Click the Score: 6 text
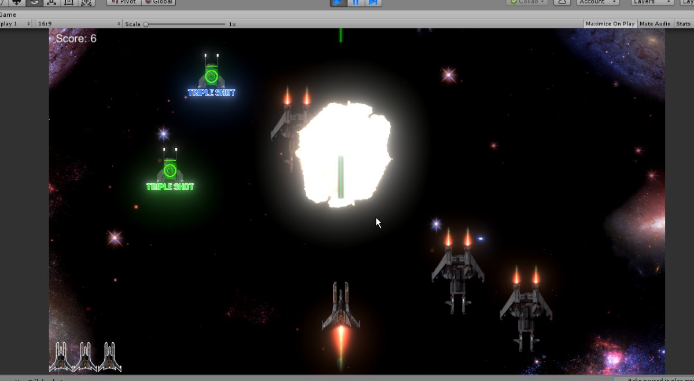 [76, 39]
